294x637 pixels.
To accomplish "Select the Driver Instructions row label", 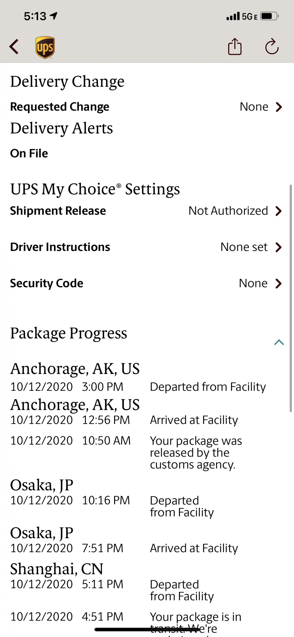I will coord(60,247).
